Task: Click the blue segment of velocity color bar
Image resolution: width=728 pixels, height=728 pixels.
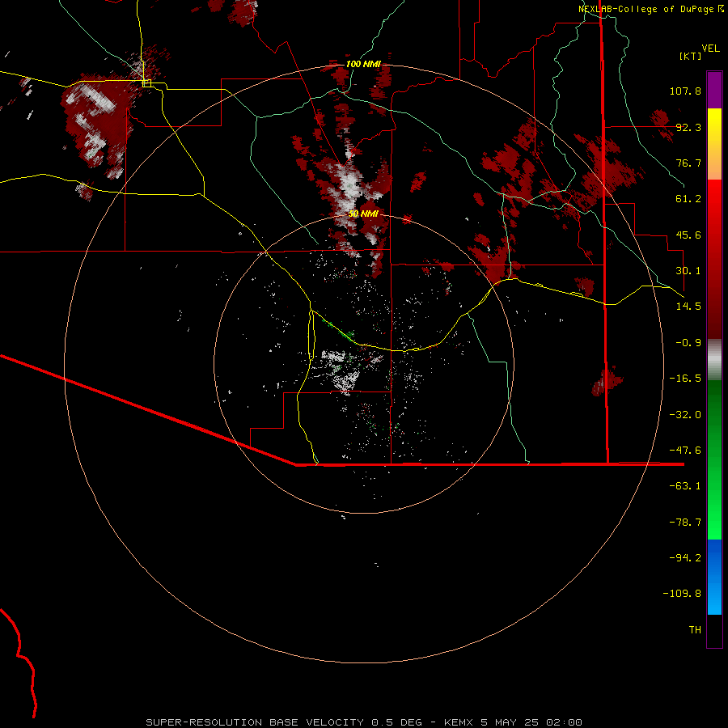Action: point(714,577)
